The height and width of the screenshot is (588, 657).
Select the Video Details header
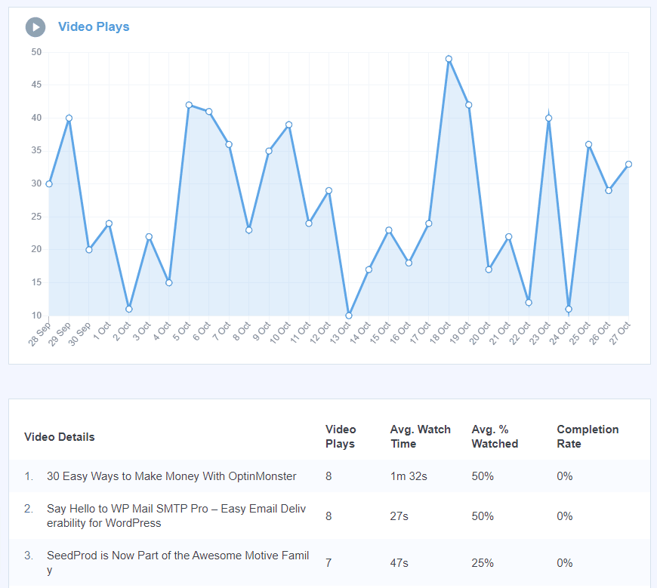[59, 436]
